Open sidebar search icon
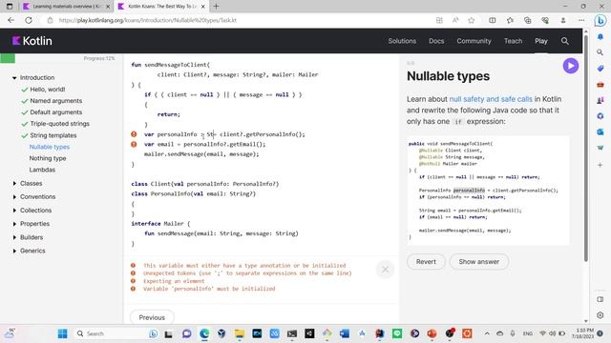The width and height of the screenshot is (611, 343). click(x=600, y=52)
